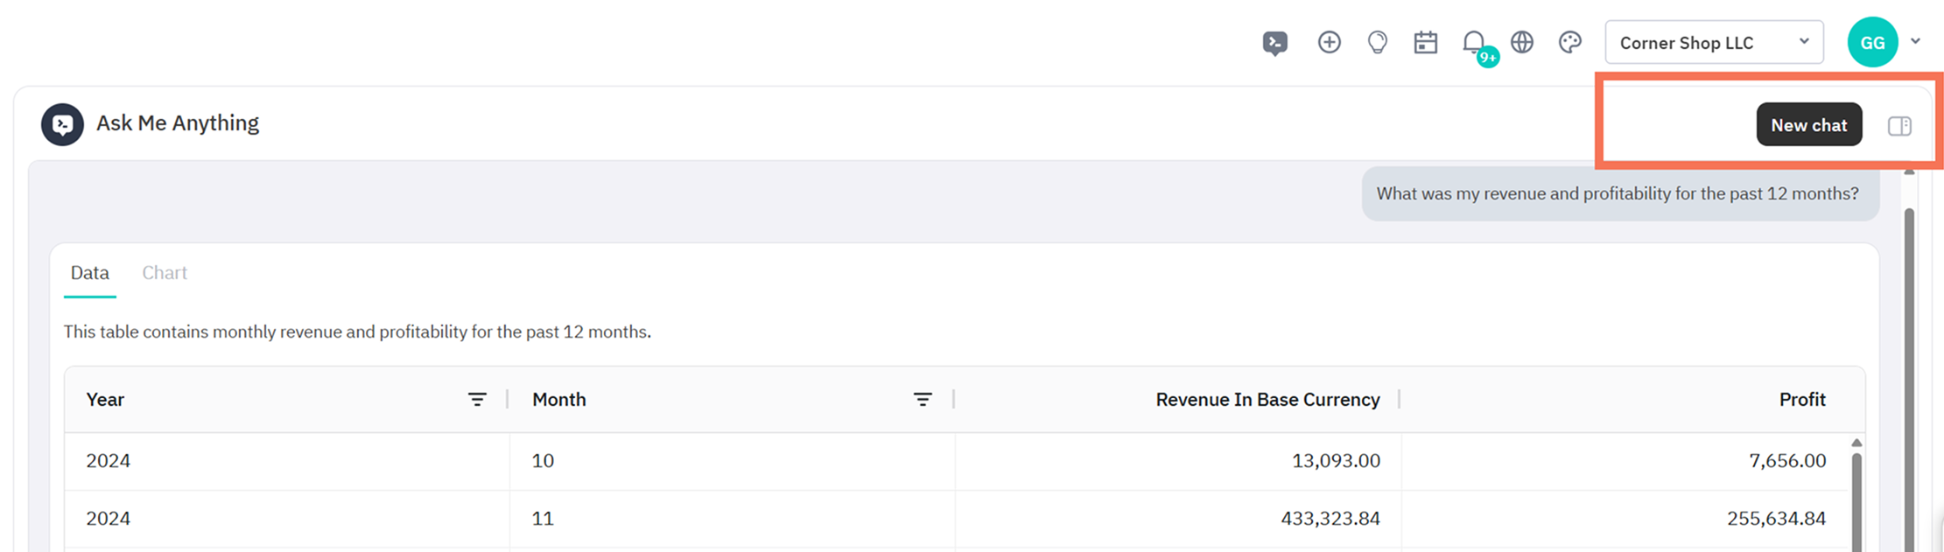Click the Revenue In Base Currency column header

tap(1267, 400)
